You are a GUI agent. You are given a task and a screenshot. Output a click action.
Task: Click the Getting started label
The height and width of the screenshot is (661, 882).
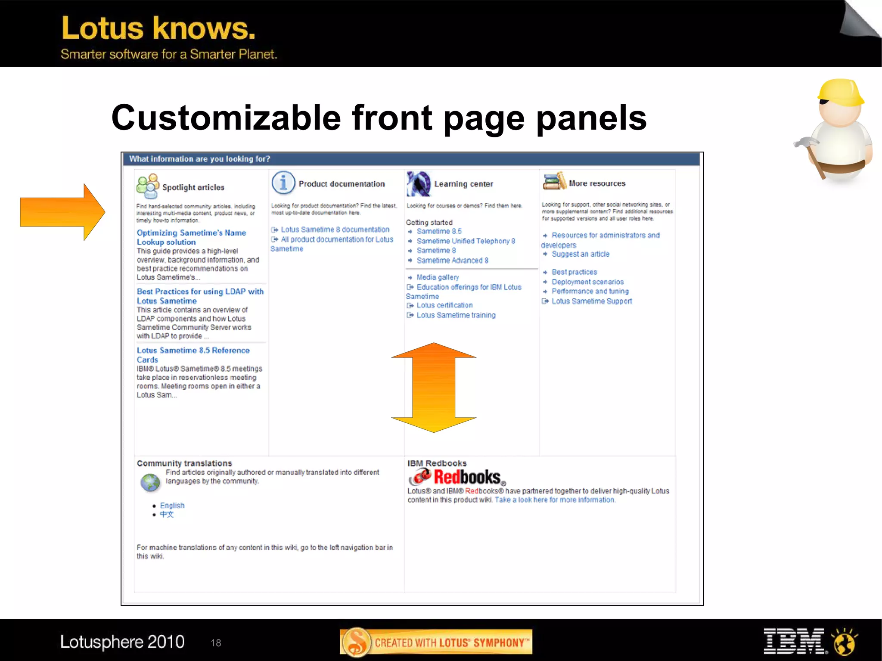(429, 223)
